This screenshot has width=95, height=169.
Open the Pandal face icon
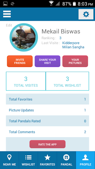click(66, 157)
